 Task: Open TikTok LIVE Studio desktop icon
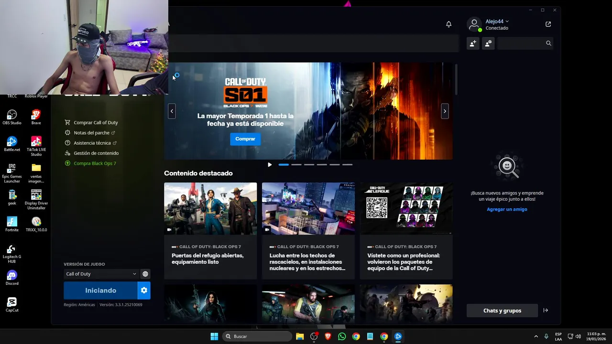point(36,146)
